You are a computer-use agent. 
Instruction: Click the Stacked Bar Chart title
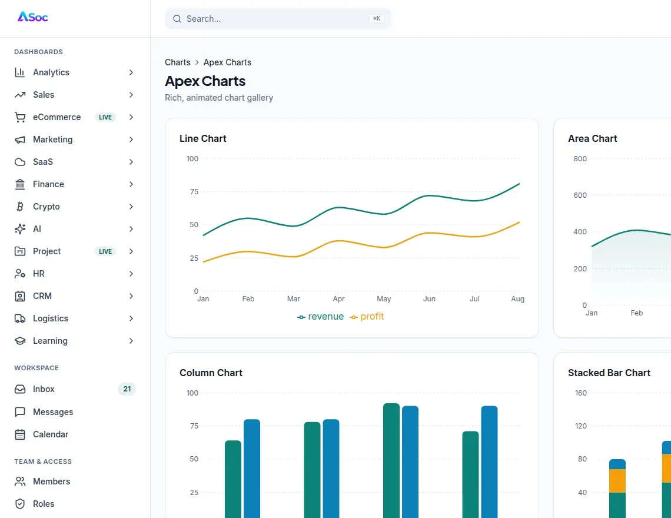[x=609, y=373]
